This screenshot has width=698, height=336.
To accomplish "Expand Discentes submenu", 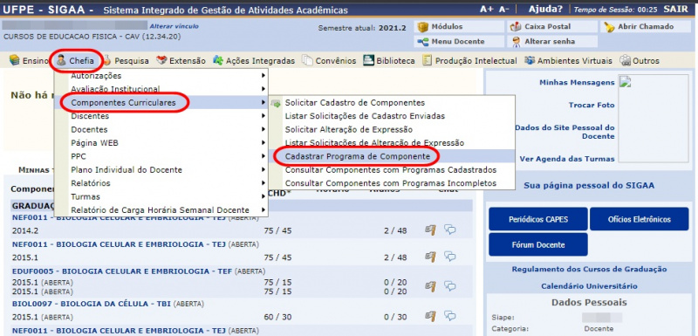I will pyautogui.click(x=161, y=116).
